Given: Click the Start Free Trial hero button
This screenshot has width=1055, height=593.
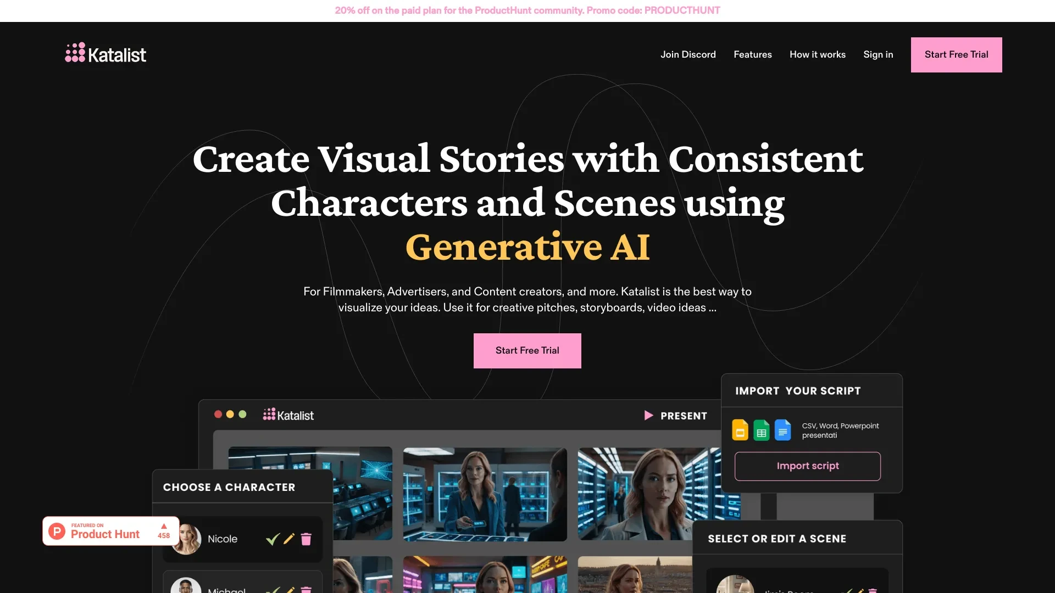Looking at the screenshot, I should coord(527,350).
